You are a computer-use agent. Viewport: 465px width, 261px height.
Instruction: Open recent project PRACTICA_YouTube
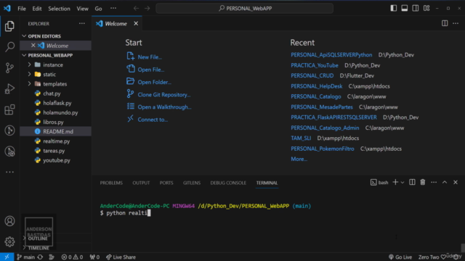(315, 65)
